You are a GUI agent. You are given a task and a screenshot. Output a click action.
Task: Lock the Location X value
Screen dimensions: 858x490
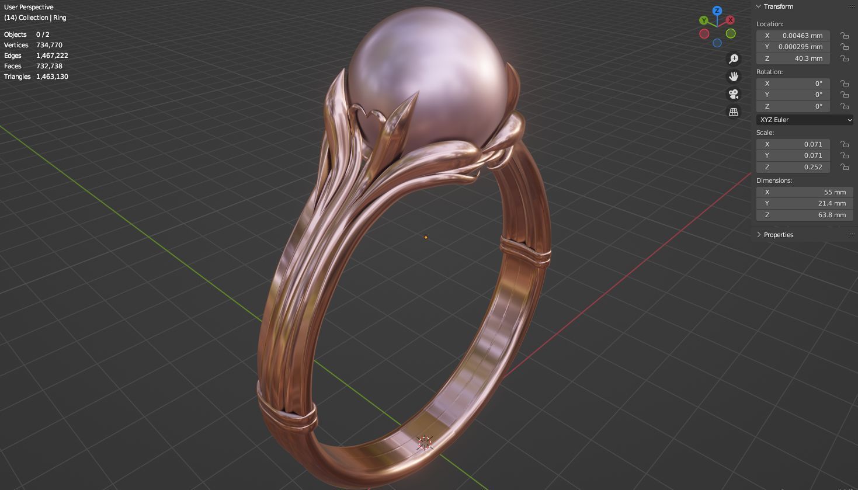(845, 36)
